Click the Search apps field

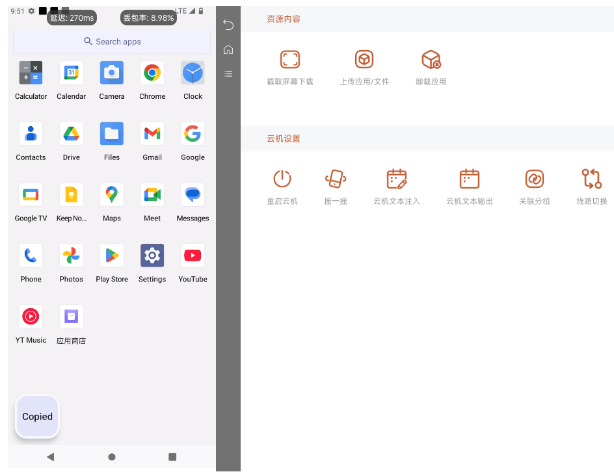coord(112,42)
